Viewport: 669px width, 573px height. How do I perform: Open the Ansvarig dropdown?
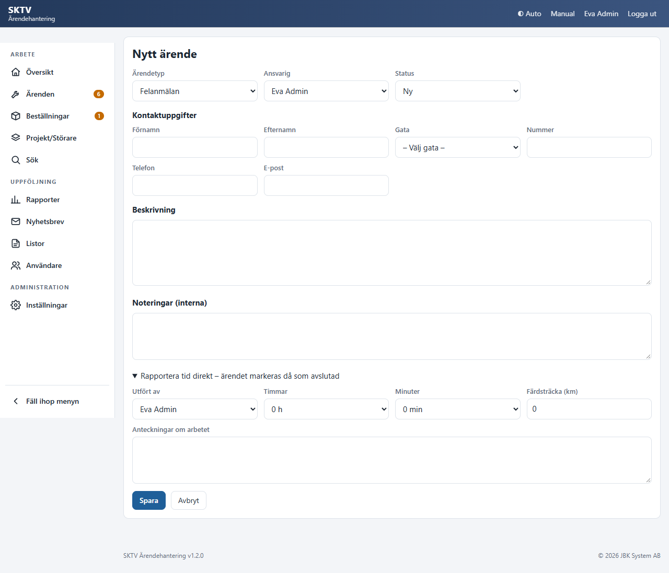(326, 91)
